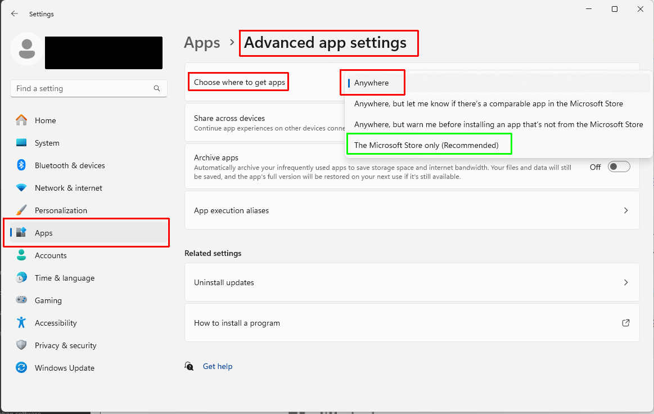The height and width of the screenshot is (414, 654).
Task: Select The Microsoft Store only (Recommended)
Action: [x=498, y=145]
